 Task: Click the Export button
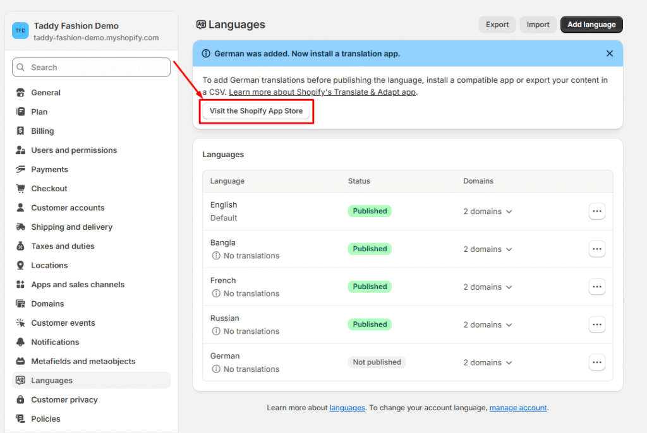point(497,25)
